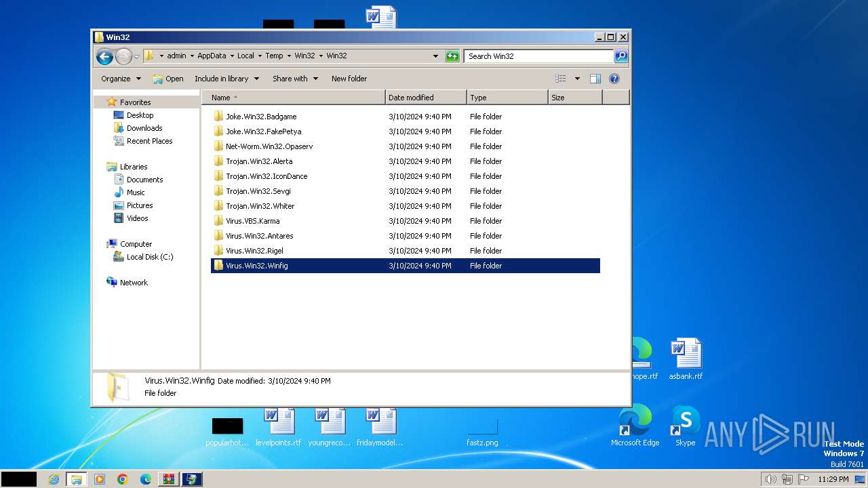Click the volume speaker tray icon
Viewport: 868px width, 488px height.
(x=770, y=479)
